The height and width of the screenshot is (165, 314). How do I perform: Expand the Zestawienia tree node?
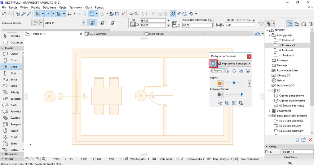tap(270, 111)
